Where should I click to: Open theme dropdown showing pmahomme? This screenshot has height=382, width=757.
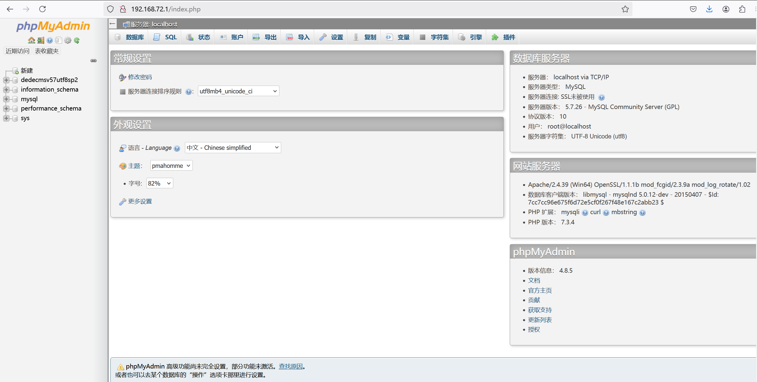[x=171, y=166]
